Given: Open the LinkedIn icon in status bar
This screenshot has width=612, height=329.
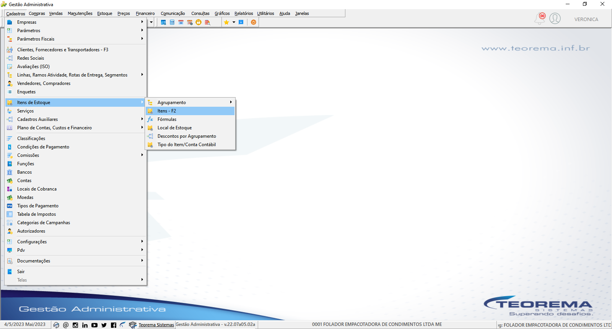Looking at the screenshot, I should point(85,325).
